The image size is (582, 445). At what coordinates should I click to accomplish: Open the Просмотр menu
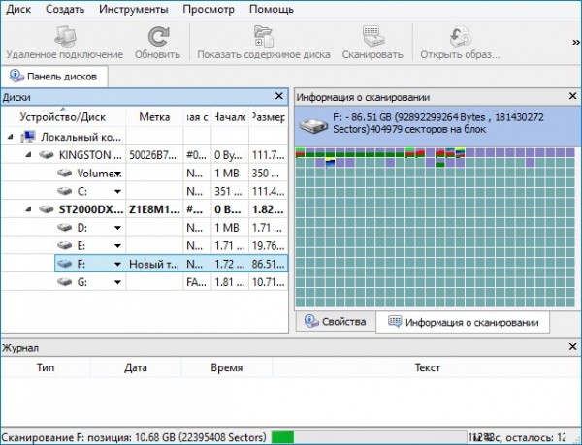(209, 9)
